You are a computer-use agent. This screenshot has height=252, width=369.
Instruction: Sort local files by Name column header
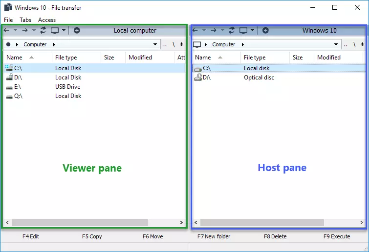click(x=15, y=58)
